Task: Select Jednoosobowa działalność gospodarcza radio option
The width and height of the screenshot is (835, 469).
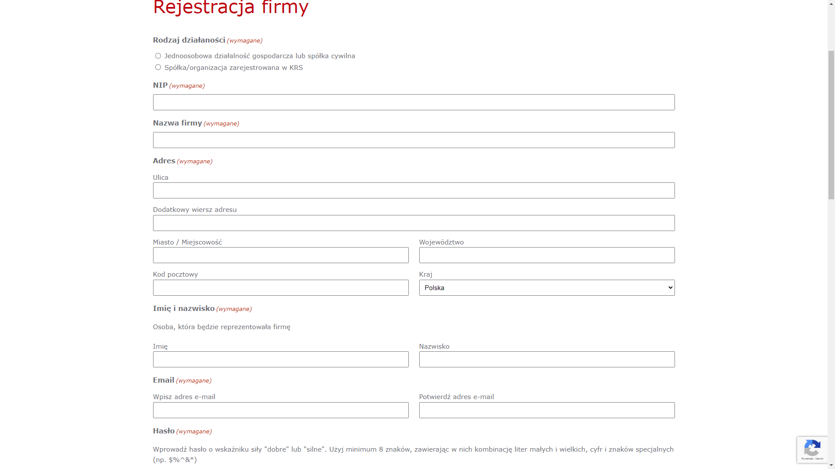Action: 158,56
